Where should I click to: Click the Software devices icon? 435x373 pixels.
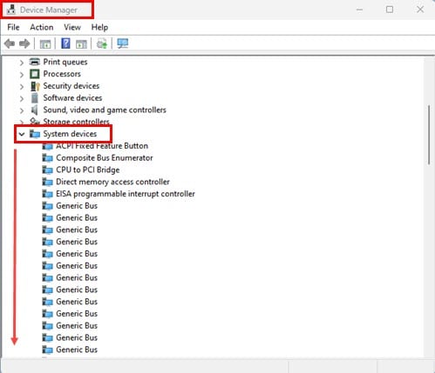pos(35,98)
